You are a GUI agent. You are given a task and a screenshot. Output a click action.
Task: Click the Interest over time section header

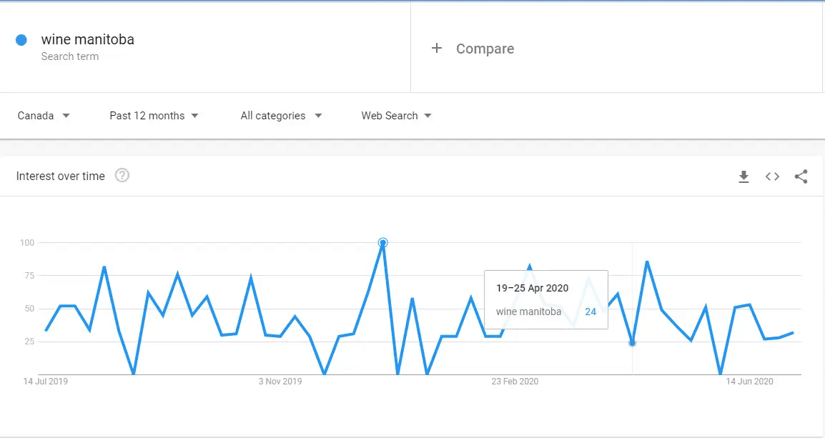pos(60,176)
